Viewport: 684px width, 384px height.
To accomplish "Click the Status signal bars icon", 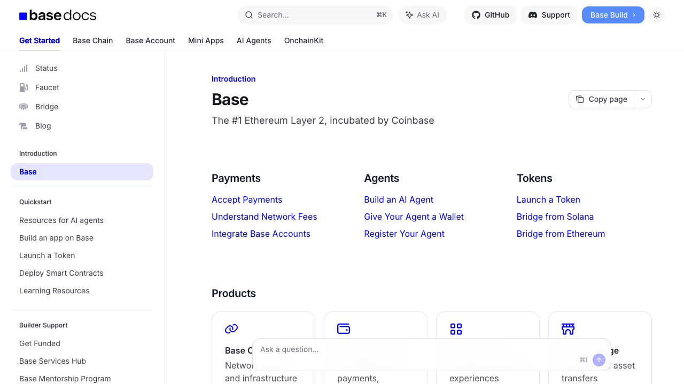I will [24, 68].
